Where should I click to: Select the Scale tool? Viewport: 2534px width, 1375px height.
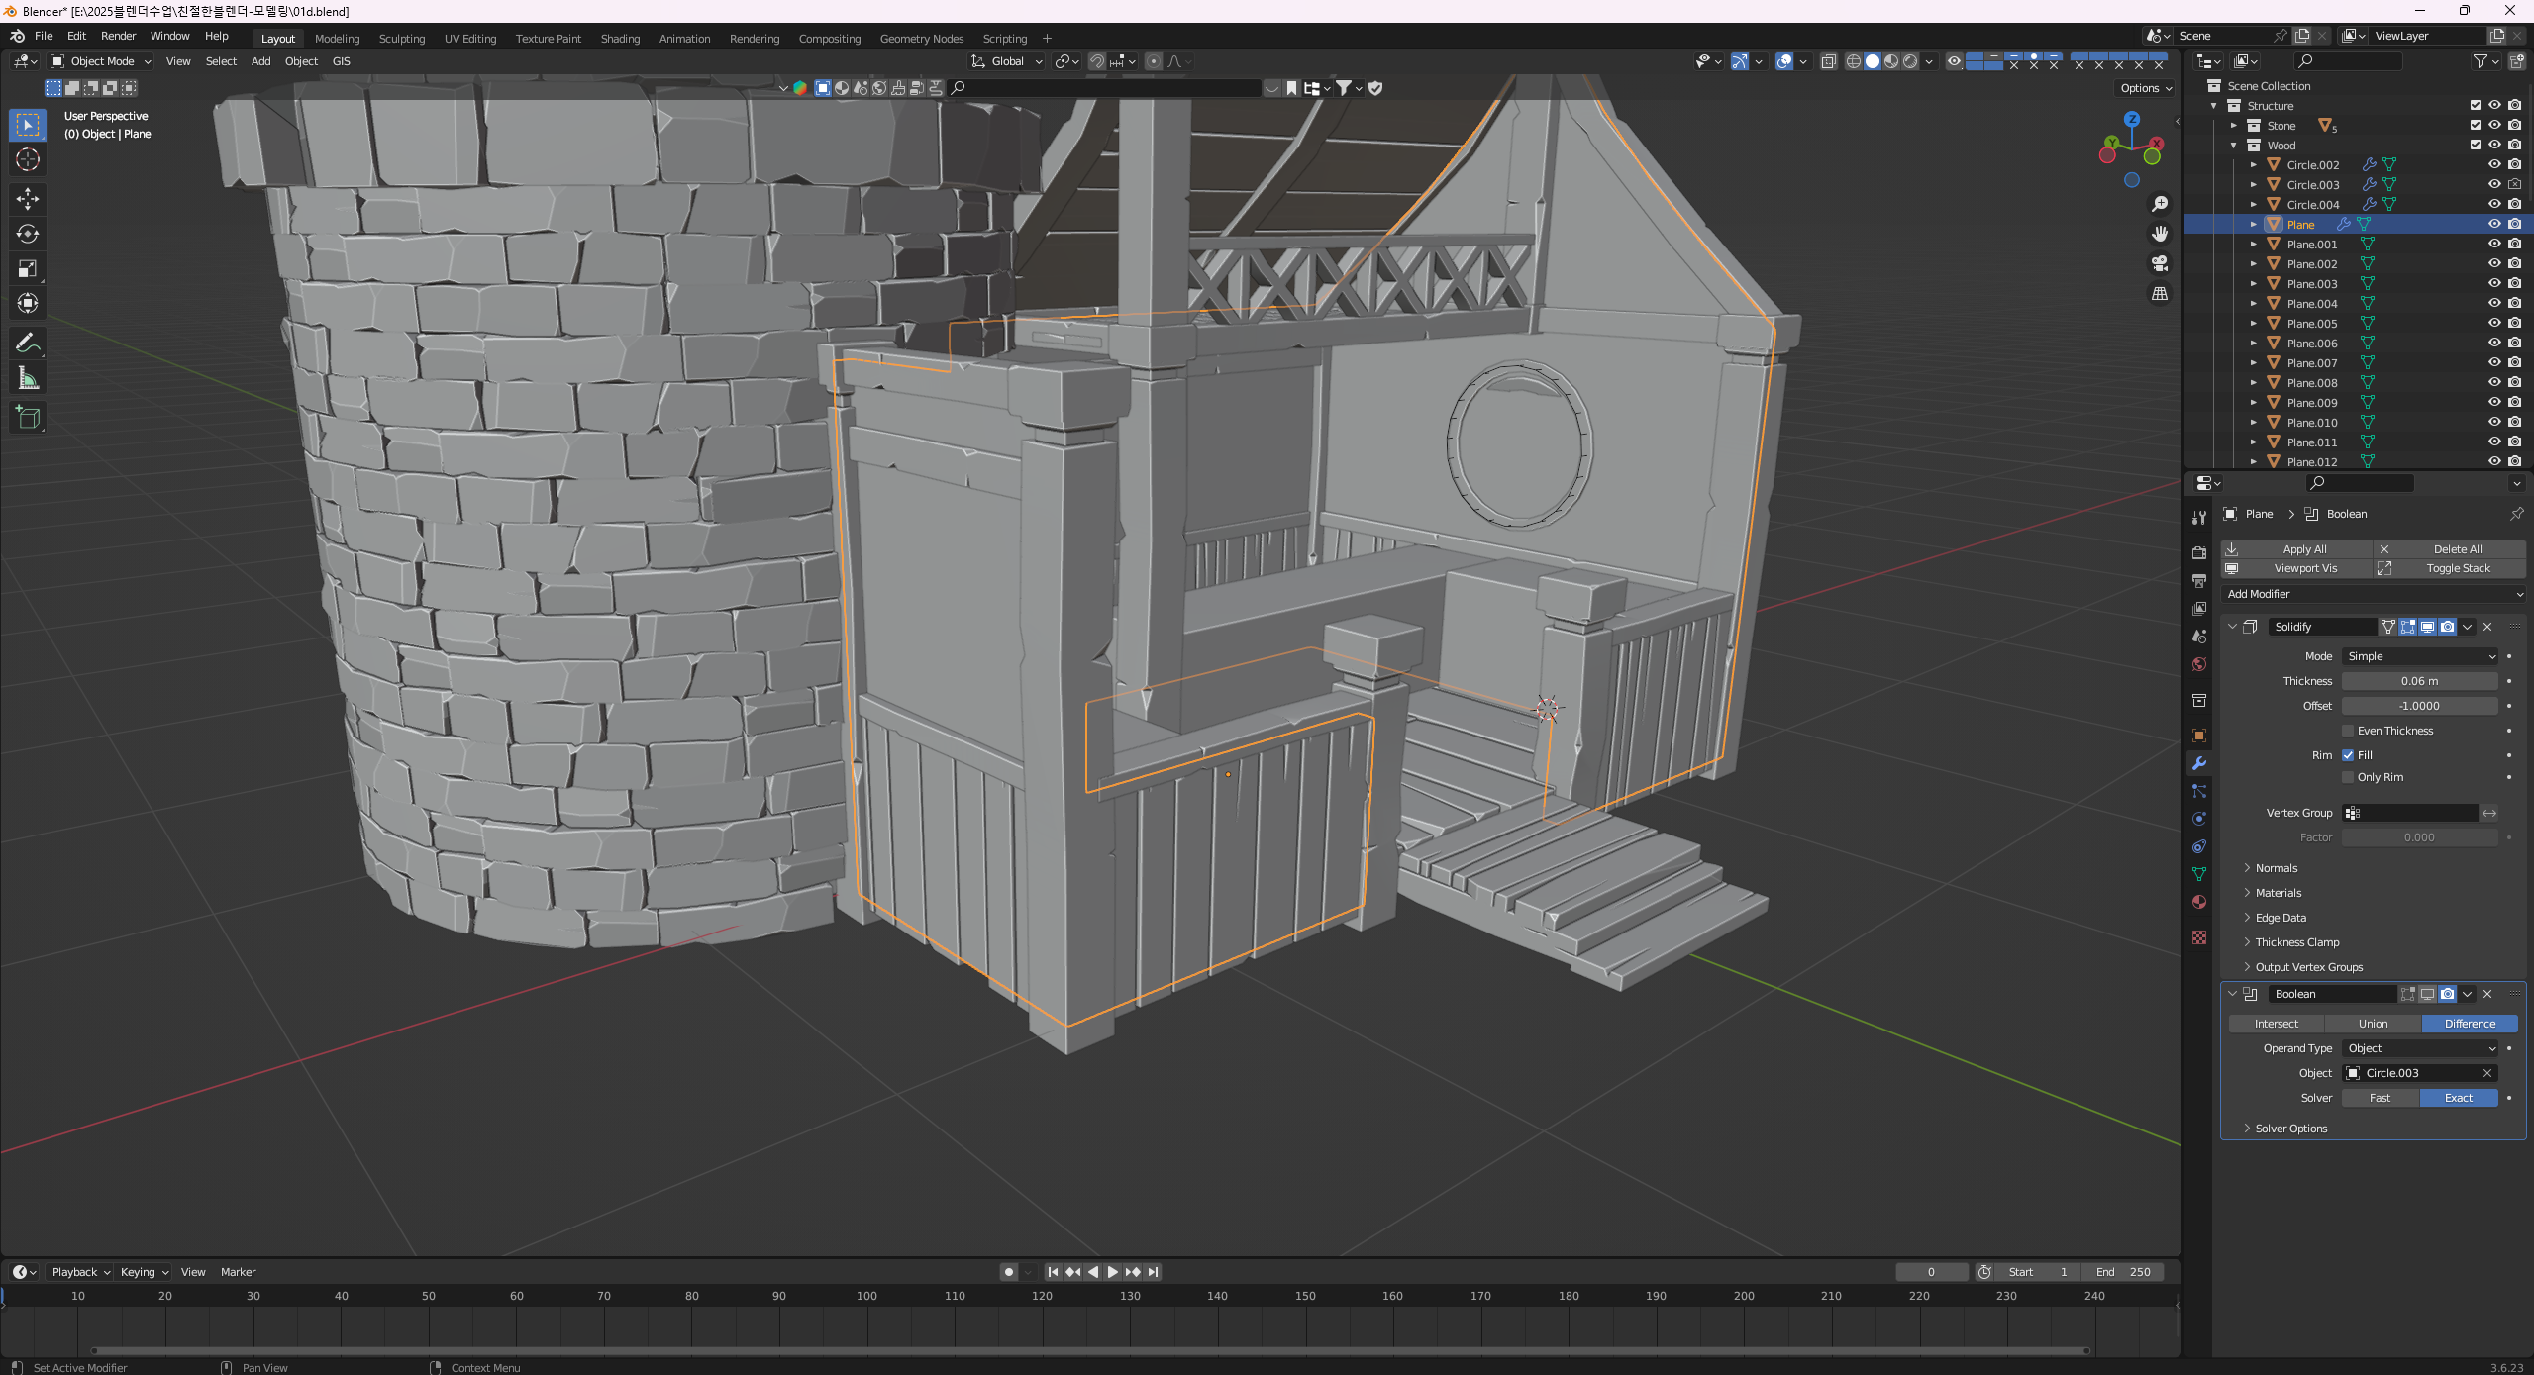28,268
